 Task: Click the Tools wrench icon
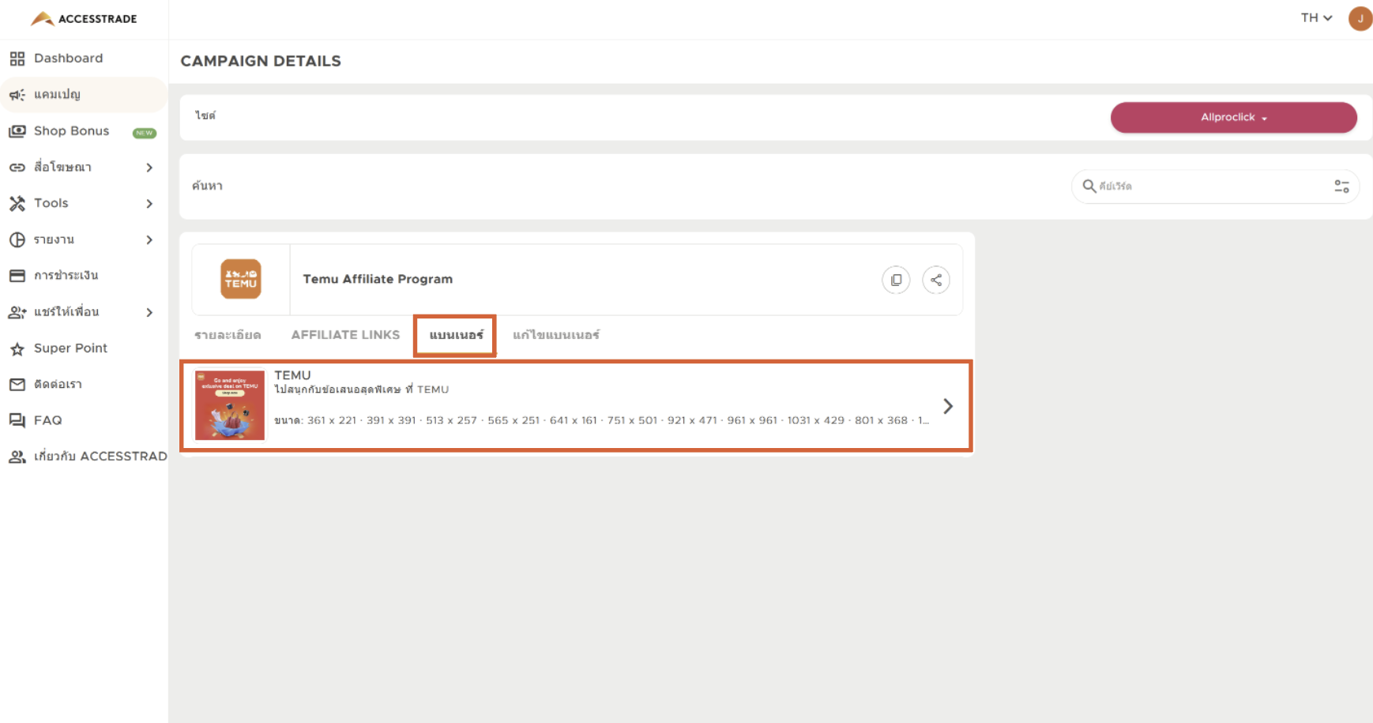(x=17, y=204)
